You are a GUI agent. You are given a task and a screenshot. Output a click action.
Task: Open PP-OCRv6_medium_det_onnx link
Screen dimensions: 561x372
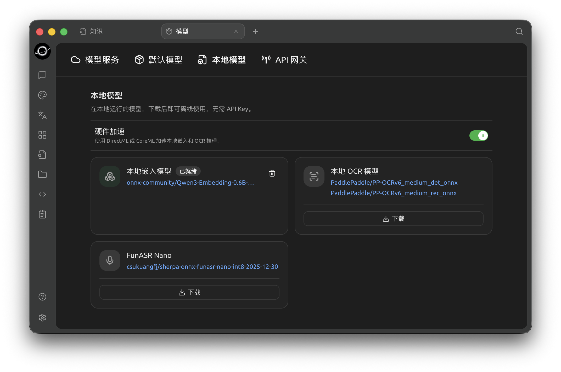(394, 183)
